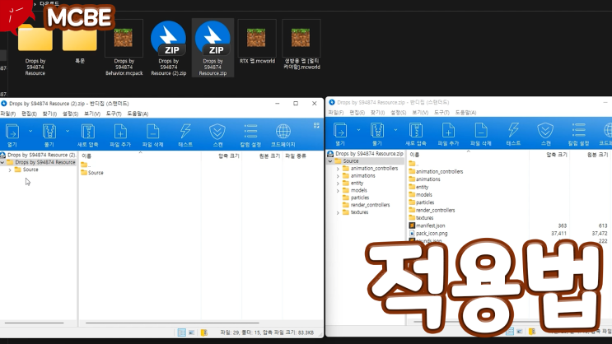
Task: Click 파일 삭제 icon in the Resource.zip window
Action: (x=481, y=130)
